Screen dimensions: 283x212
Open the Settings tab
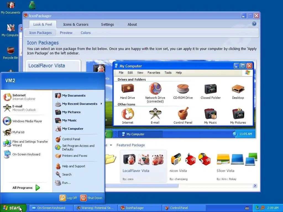108,24
